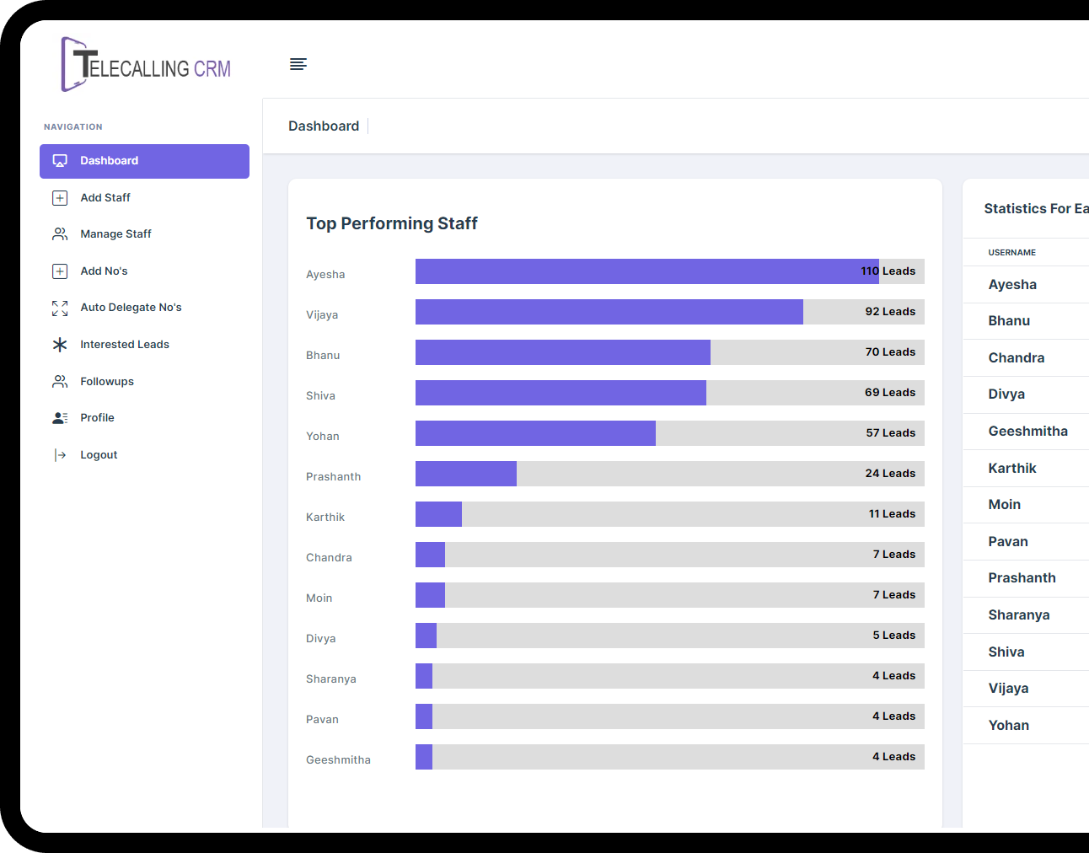Click the Geeshmitha label in the chart
This screenshot has height=853, width=1089.
338,760
